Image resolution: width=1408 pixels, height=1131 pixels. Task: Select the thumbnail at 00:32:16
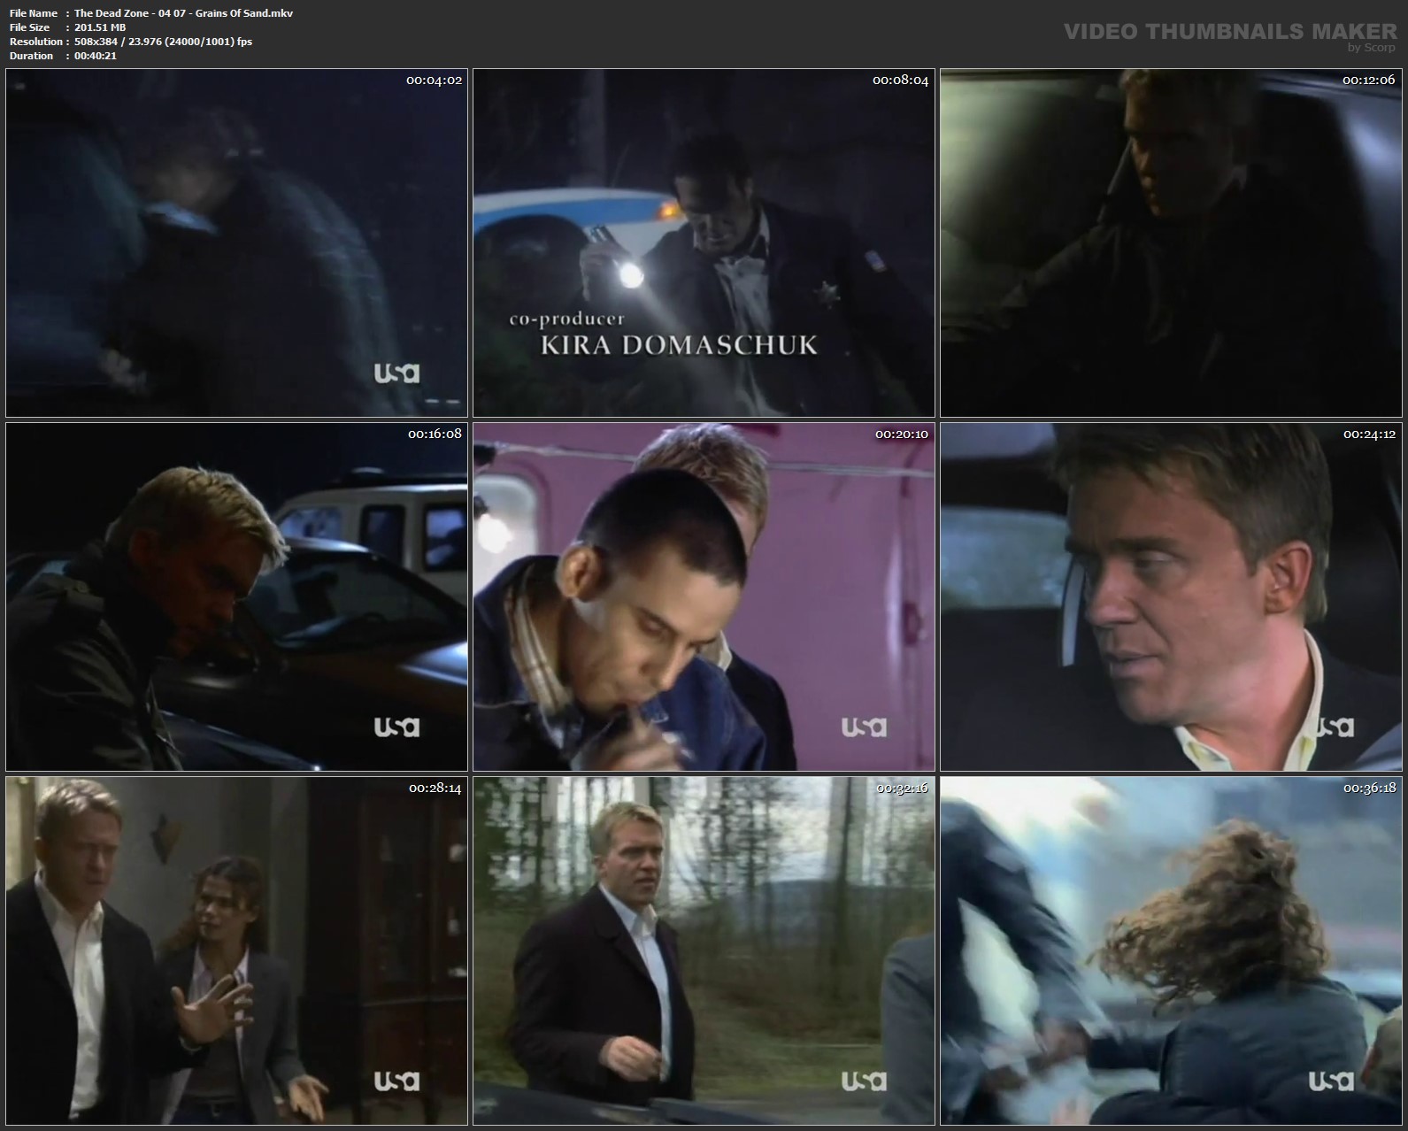pyautogui.click(x=704, y=950)
